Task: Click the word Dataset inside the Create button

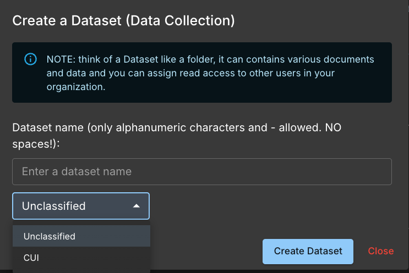Action: [325, 251]
